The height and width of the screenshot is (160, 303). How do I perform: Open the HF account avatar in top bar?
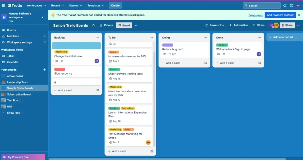[298, 6]
